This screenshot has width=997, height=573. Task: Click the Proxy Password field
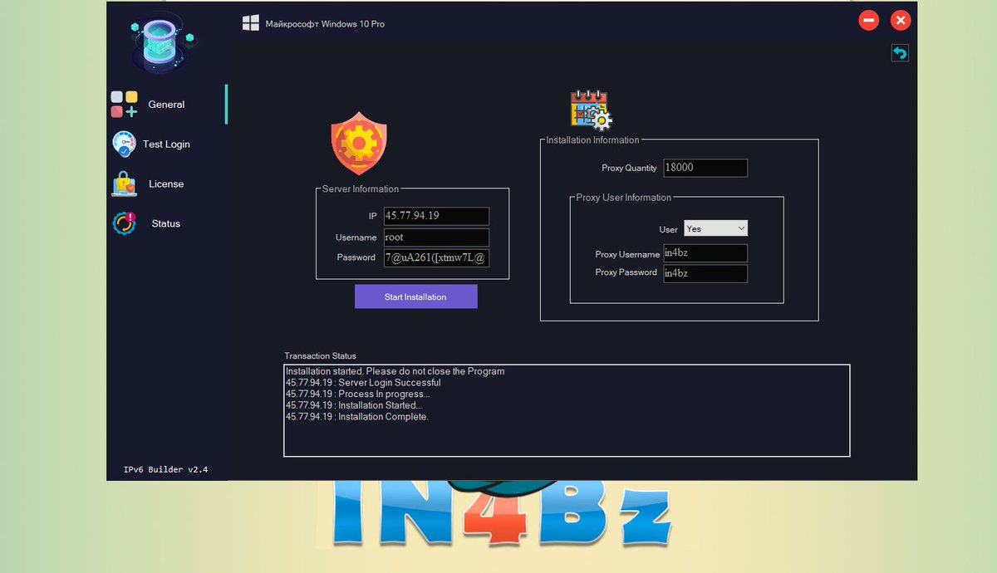point(705,273)
